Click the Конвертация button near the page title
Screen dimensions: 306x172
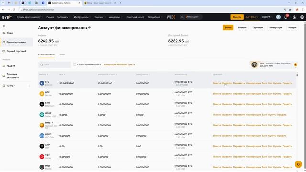[275, 28]
